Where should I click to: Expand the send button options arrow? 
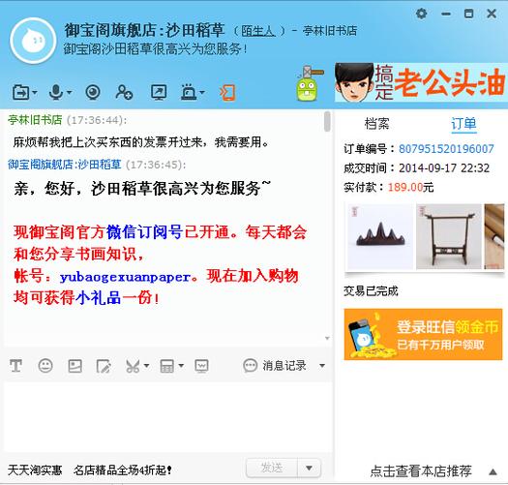[x=309, y=468]
